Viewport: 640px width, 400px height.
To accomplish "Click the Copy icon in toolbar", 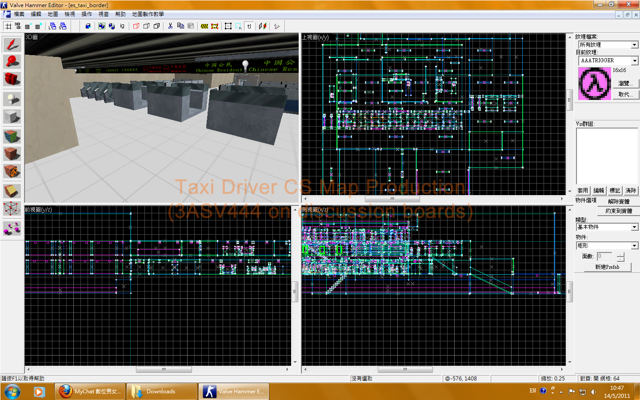I will pos(180,26).
